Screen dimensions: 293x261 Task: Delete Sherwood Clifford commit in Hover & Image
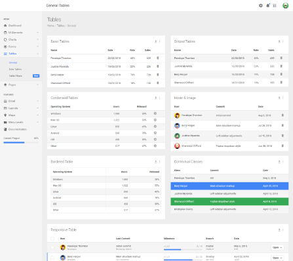[283, 146]
